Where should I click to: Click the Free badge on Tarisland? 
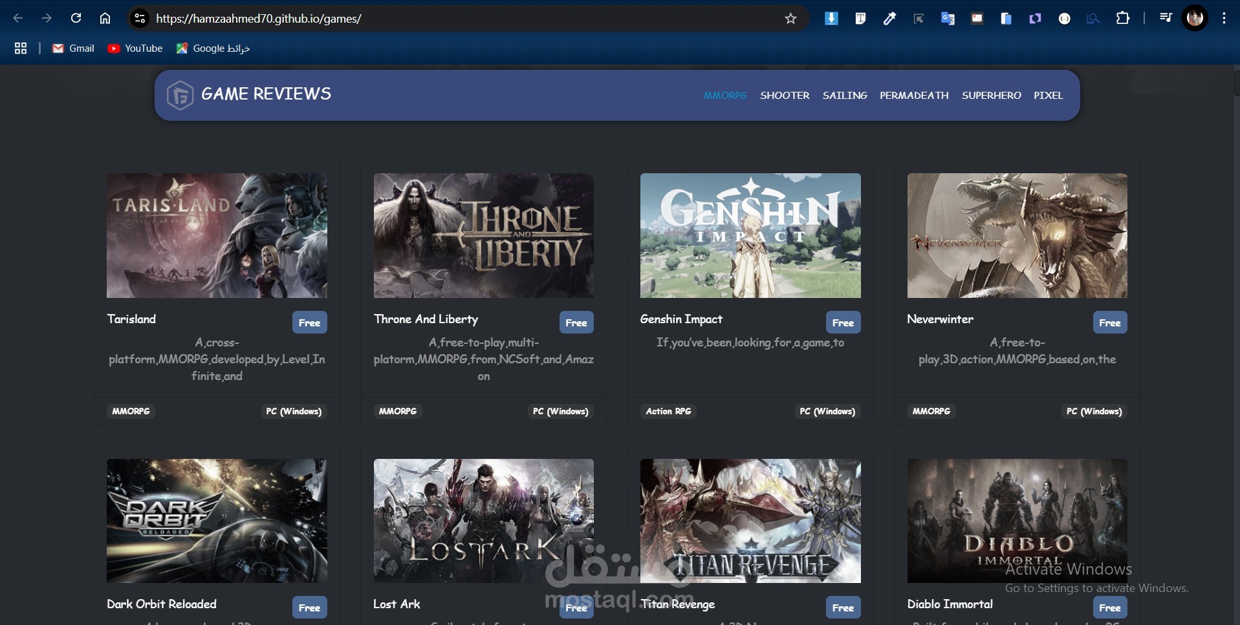pyautogui.click(x=309, y=323)
